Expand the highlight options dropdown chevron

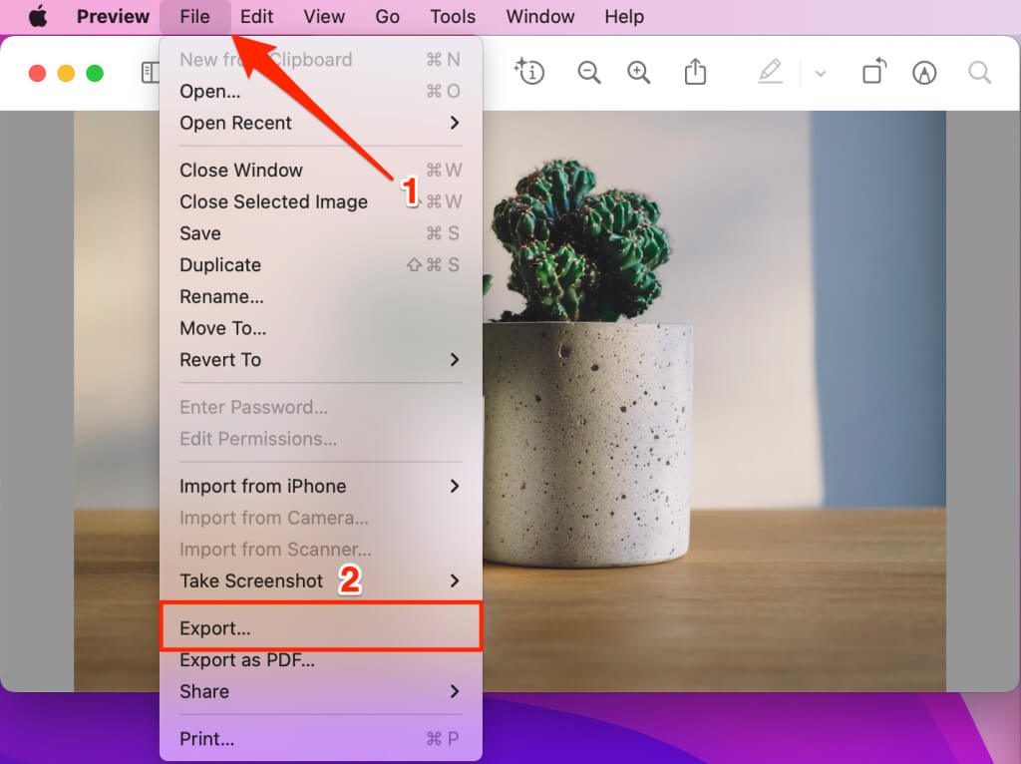click(821, 73)
